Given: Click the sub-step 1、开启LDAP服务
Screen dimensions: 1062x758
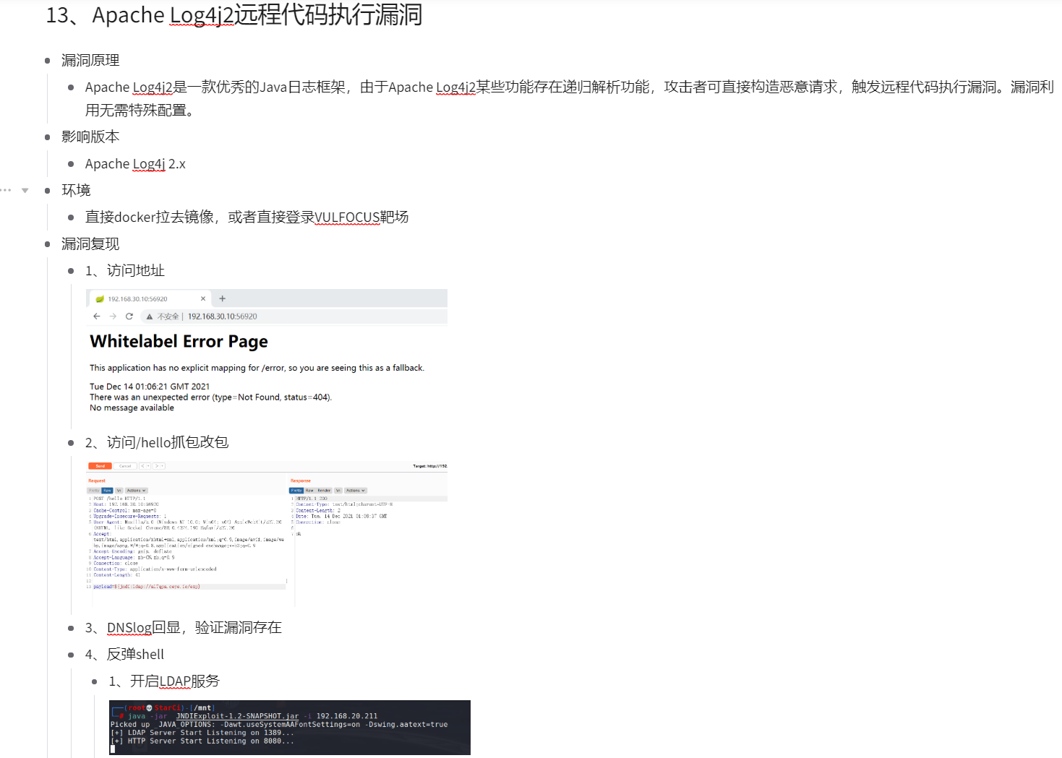Looking at the screenshot, I should point(164,681).
